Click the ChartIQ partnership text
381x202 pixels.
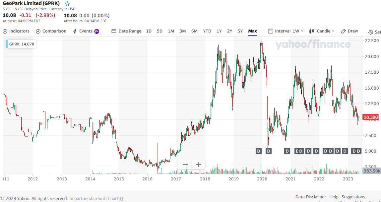[x=96, y=199]
